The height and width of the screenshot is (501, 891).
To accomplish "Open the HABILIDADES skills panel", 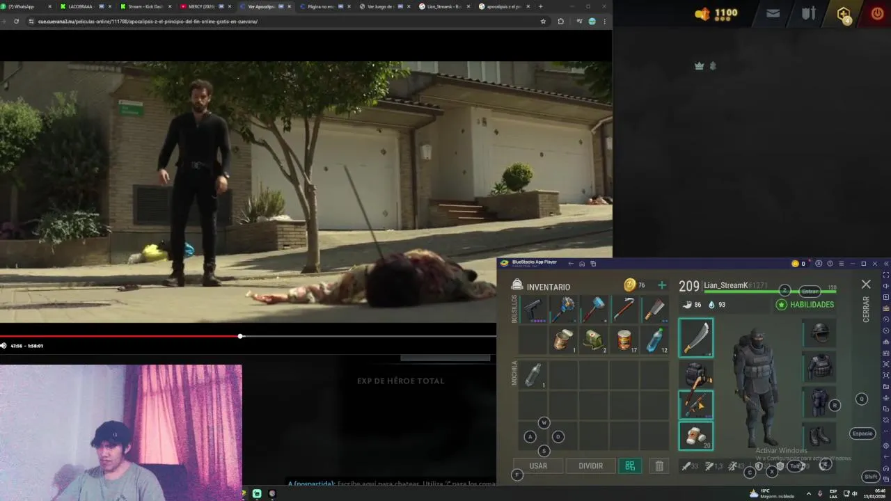I will coord(805,305).
